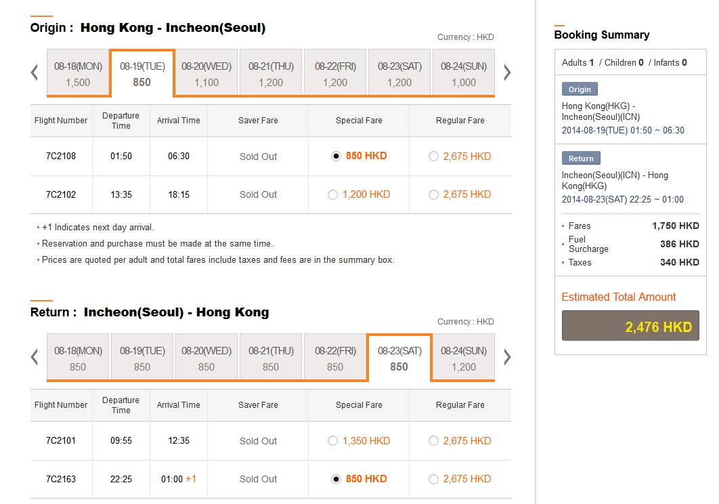The height and width of the screenshot is (504, 719).
Task: Click next week arrow in Origin dates
Action: (x=507, y=72)
